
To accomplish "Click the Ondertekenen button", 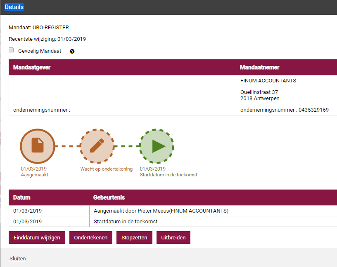I will coord(91,237).
